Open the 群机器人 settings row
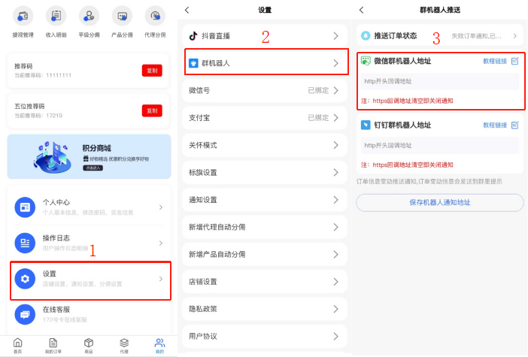Image resolution: width=528 pixels, height=357 pixels. [264, 63]
